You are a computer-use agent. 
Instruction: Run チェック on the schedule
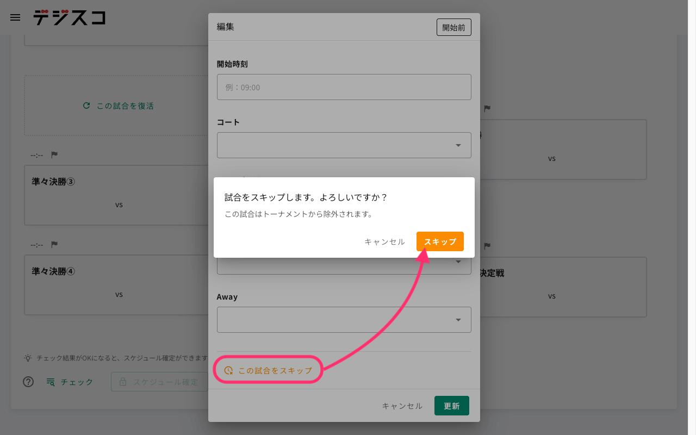click(70, 382)
